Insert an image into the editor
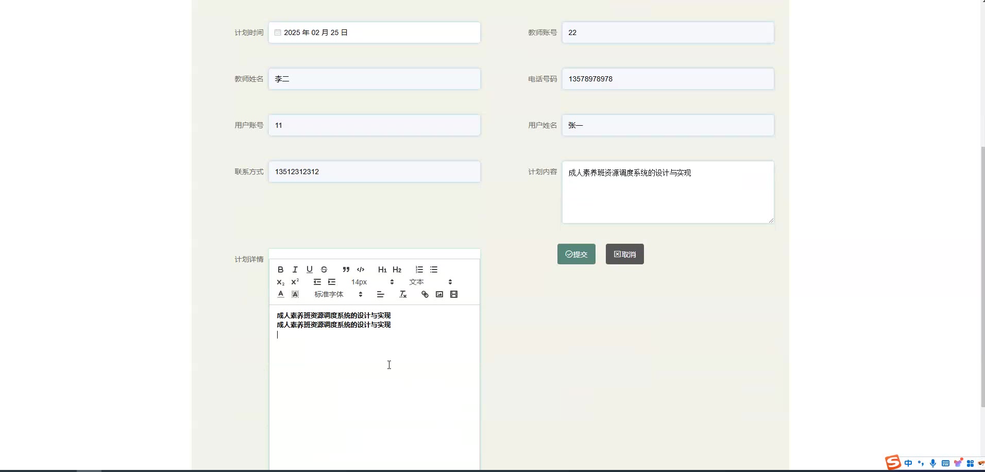This screenshot has height=472, width=985. pyautogui.click(x=439, y=294)
